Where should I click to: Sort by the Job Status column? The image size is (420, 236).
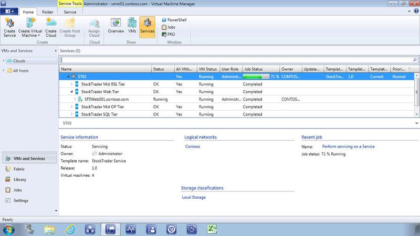tap(261, 69)
